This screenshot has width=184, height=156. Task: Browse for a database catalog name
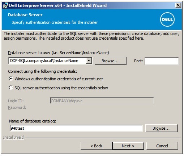(x=162, y=128)
